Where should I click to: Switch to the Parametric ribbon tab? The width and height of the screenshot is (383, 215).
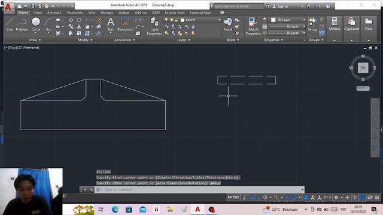tap(74, 13)
